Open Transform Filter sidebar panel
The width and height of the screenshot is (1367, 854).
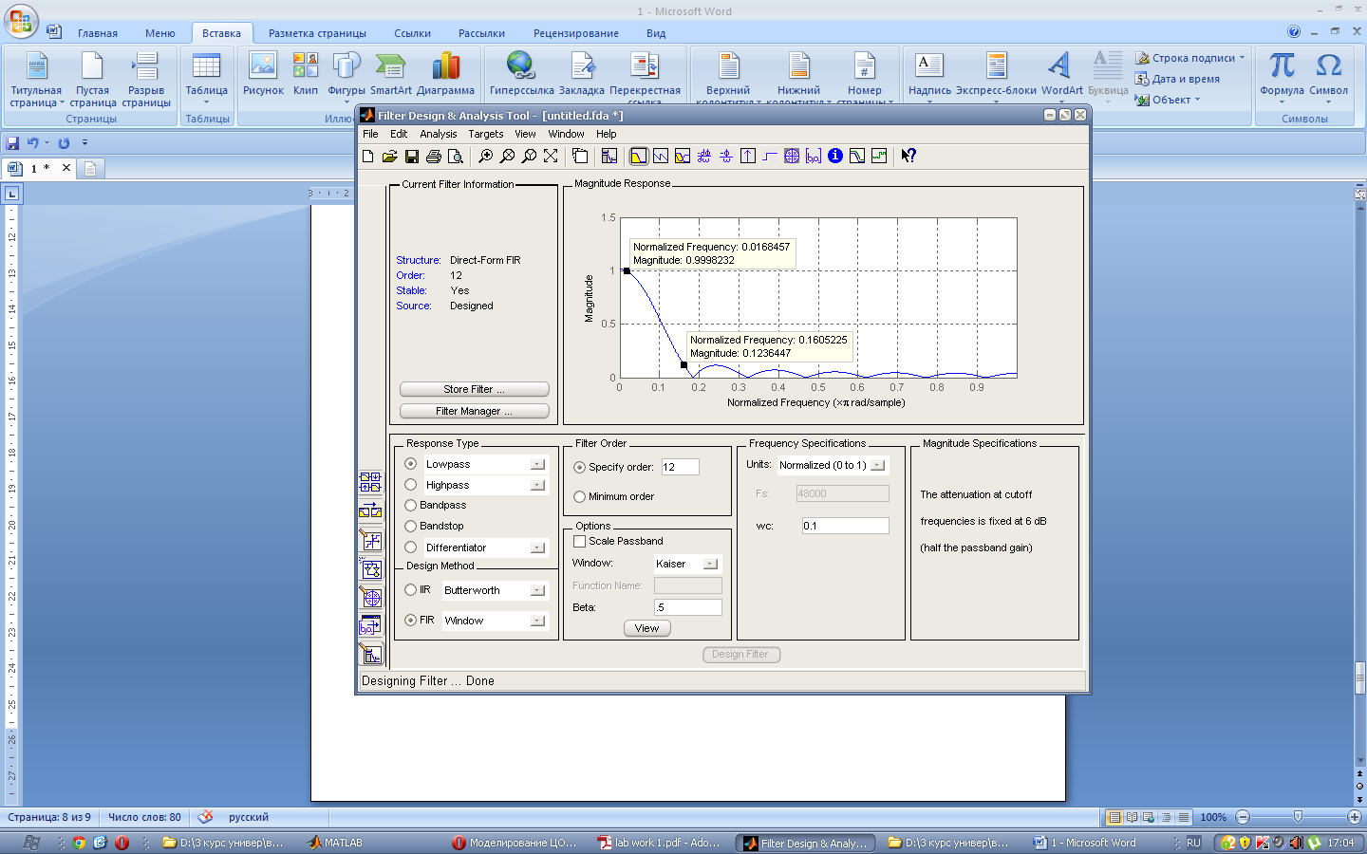pyautogui.click(x=370, y=511)
